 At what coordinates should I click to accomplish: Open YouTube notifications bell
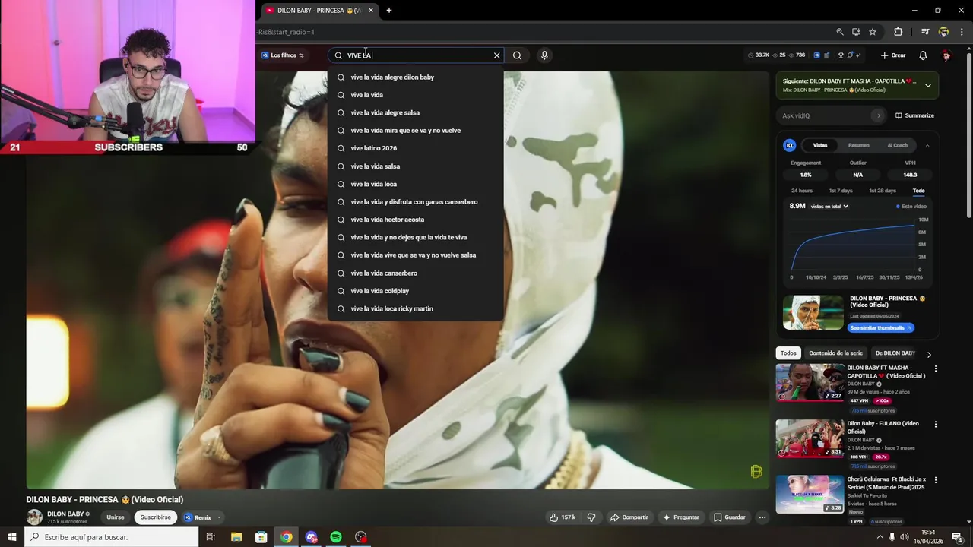click(x=923, y=55)
